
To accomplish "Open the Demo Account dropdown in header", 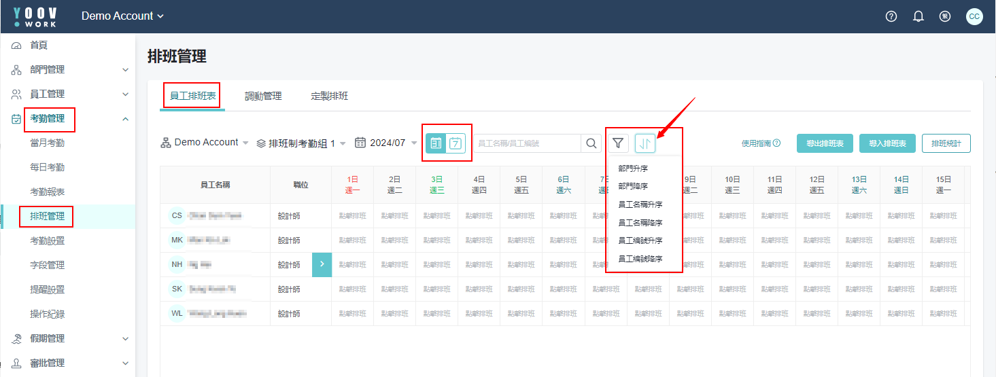I will [122, 16].
